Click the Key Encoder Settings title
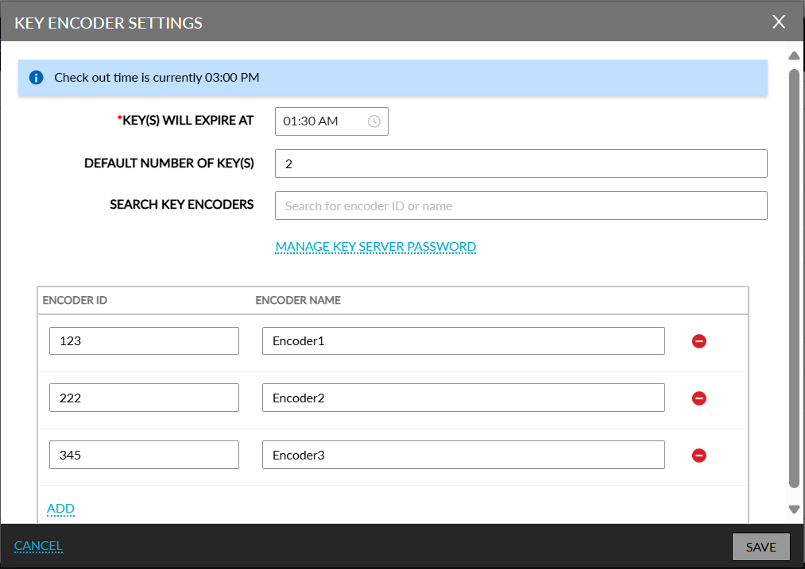805x569 pixels. [x=108, y=23]
